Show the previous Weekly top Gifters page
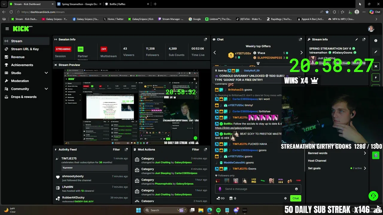The image size is (383, 215). [x=215, y=53]
